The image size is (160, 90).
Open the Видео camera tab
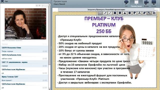click(x=146, y=3)
